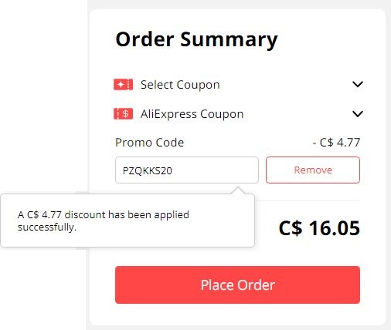Image resolution: width=391 pixels, height=330 pixels.
Task: Click the C$ 16.05 order total
Action: 319,228
